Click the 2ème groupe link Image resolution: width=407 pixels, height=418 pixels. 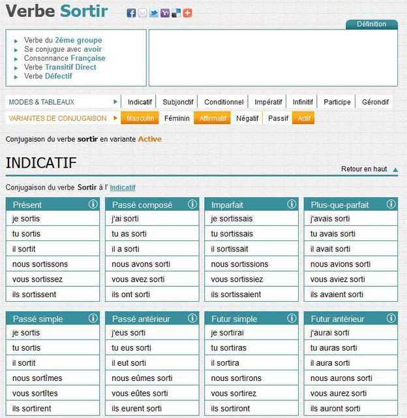[79, 40]
